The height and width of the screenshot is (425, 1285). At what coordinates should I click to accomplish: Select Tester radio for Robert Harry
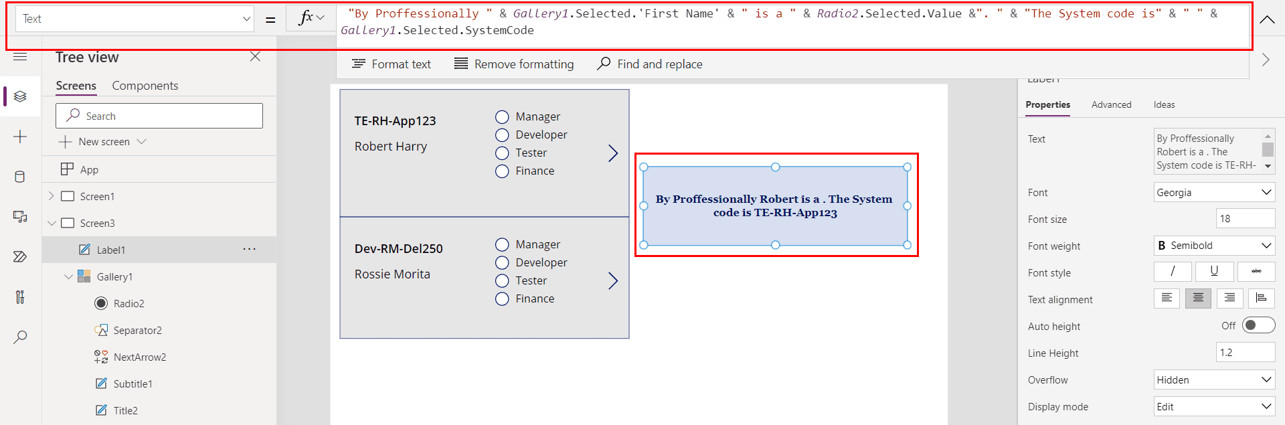502,153
